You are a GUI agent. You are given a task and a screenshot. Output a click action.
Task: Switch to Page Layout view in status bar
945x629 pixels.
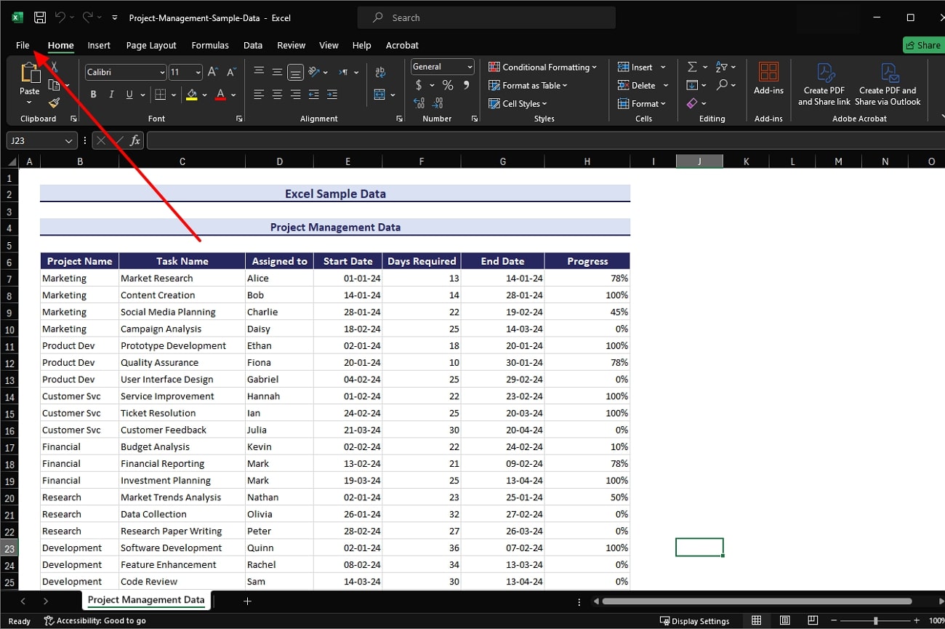785,620
